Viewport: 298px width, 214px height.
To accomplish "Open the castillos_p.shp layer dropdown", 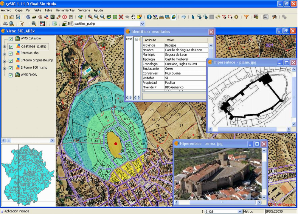I will 142,24.
